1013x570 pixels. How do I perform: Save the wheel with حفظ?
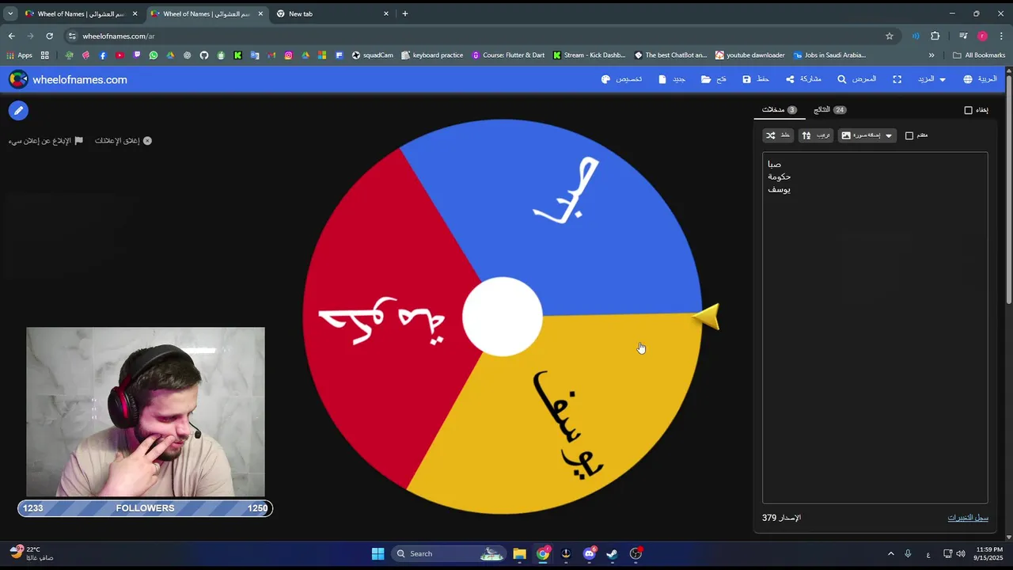point(756,79)
